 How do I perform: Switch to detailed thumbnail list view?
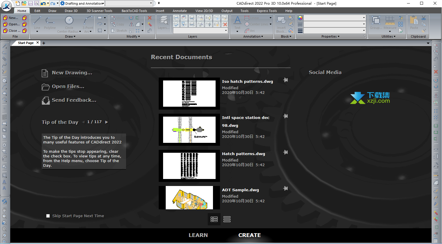click(214, 219)
